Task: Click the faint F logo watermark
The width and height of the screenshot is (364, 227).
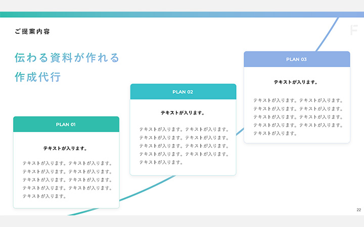Action: [x=354, y=30]
